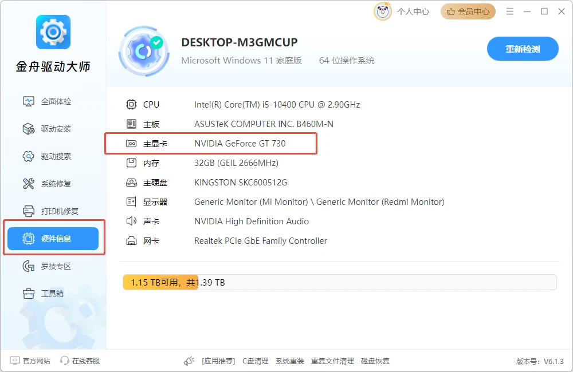The image size is (573, 372).
Task: Click KINGSTON SKC600512G value
Action: point(241,183)
